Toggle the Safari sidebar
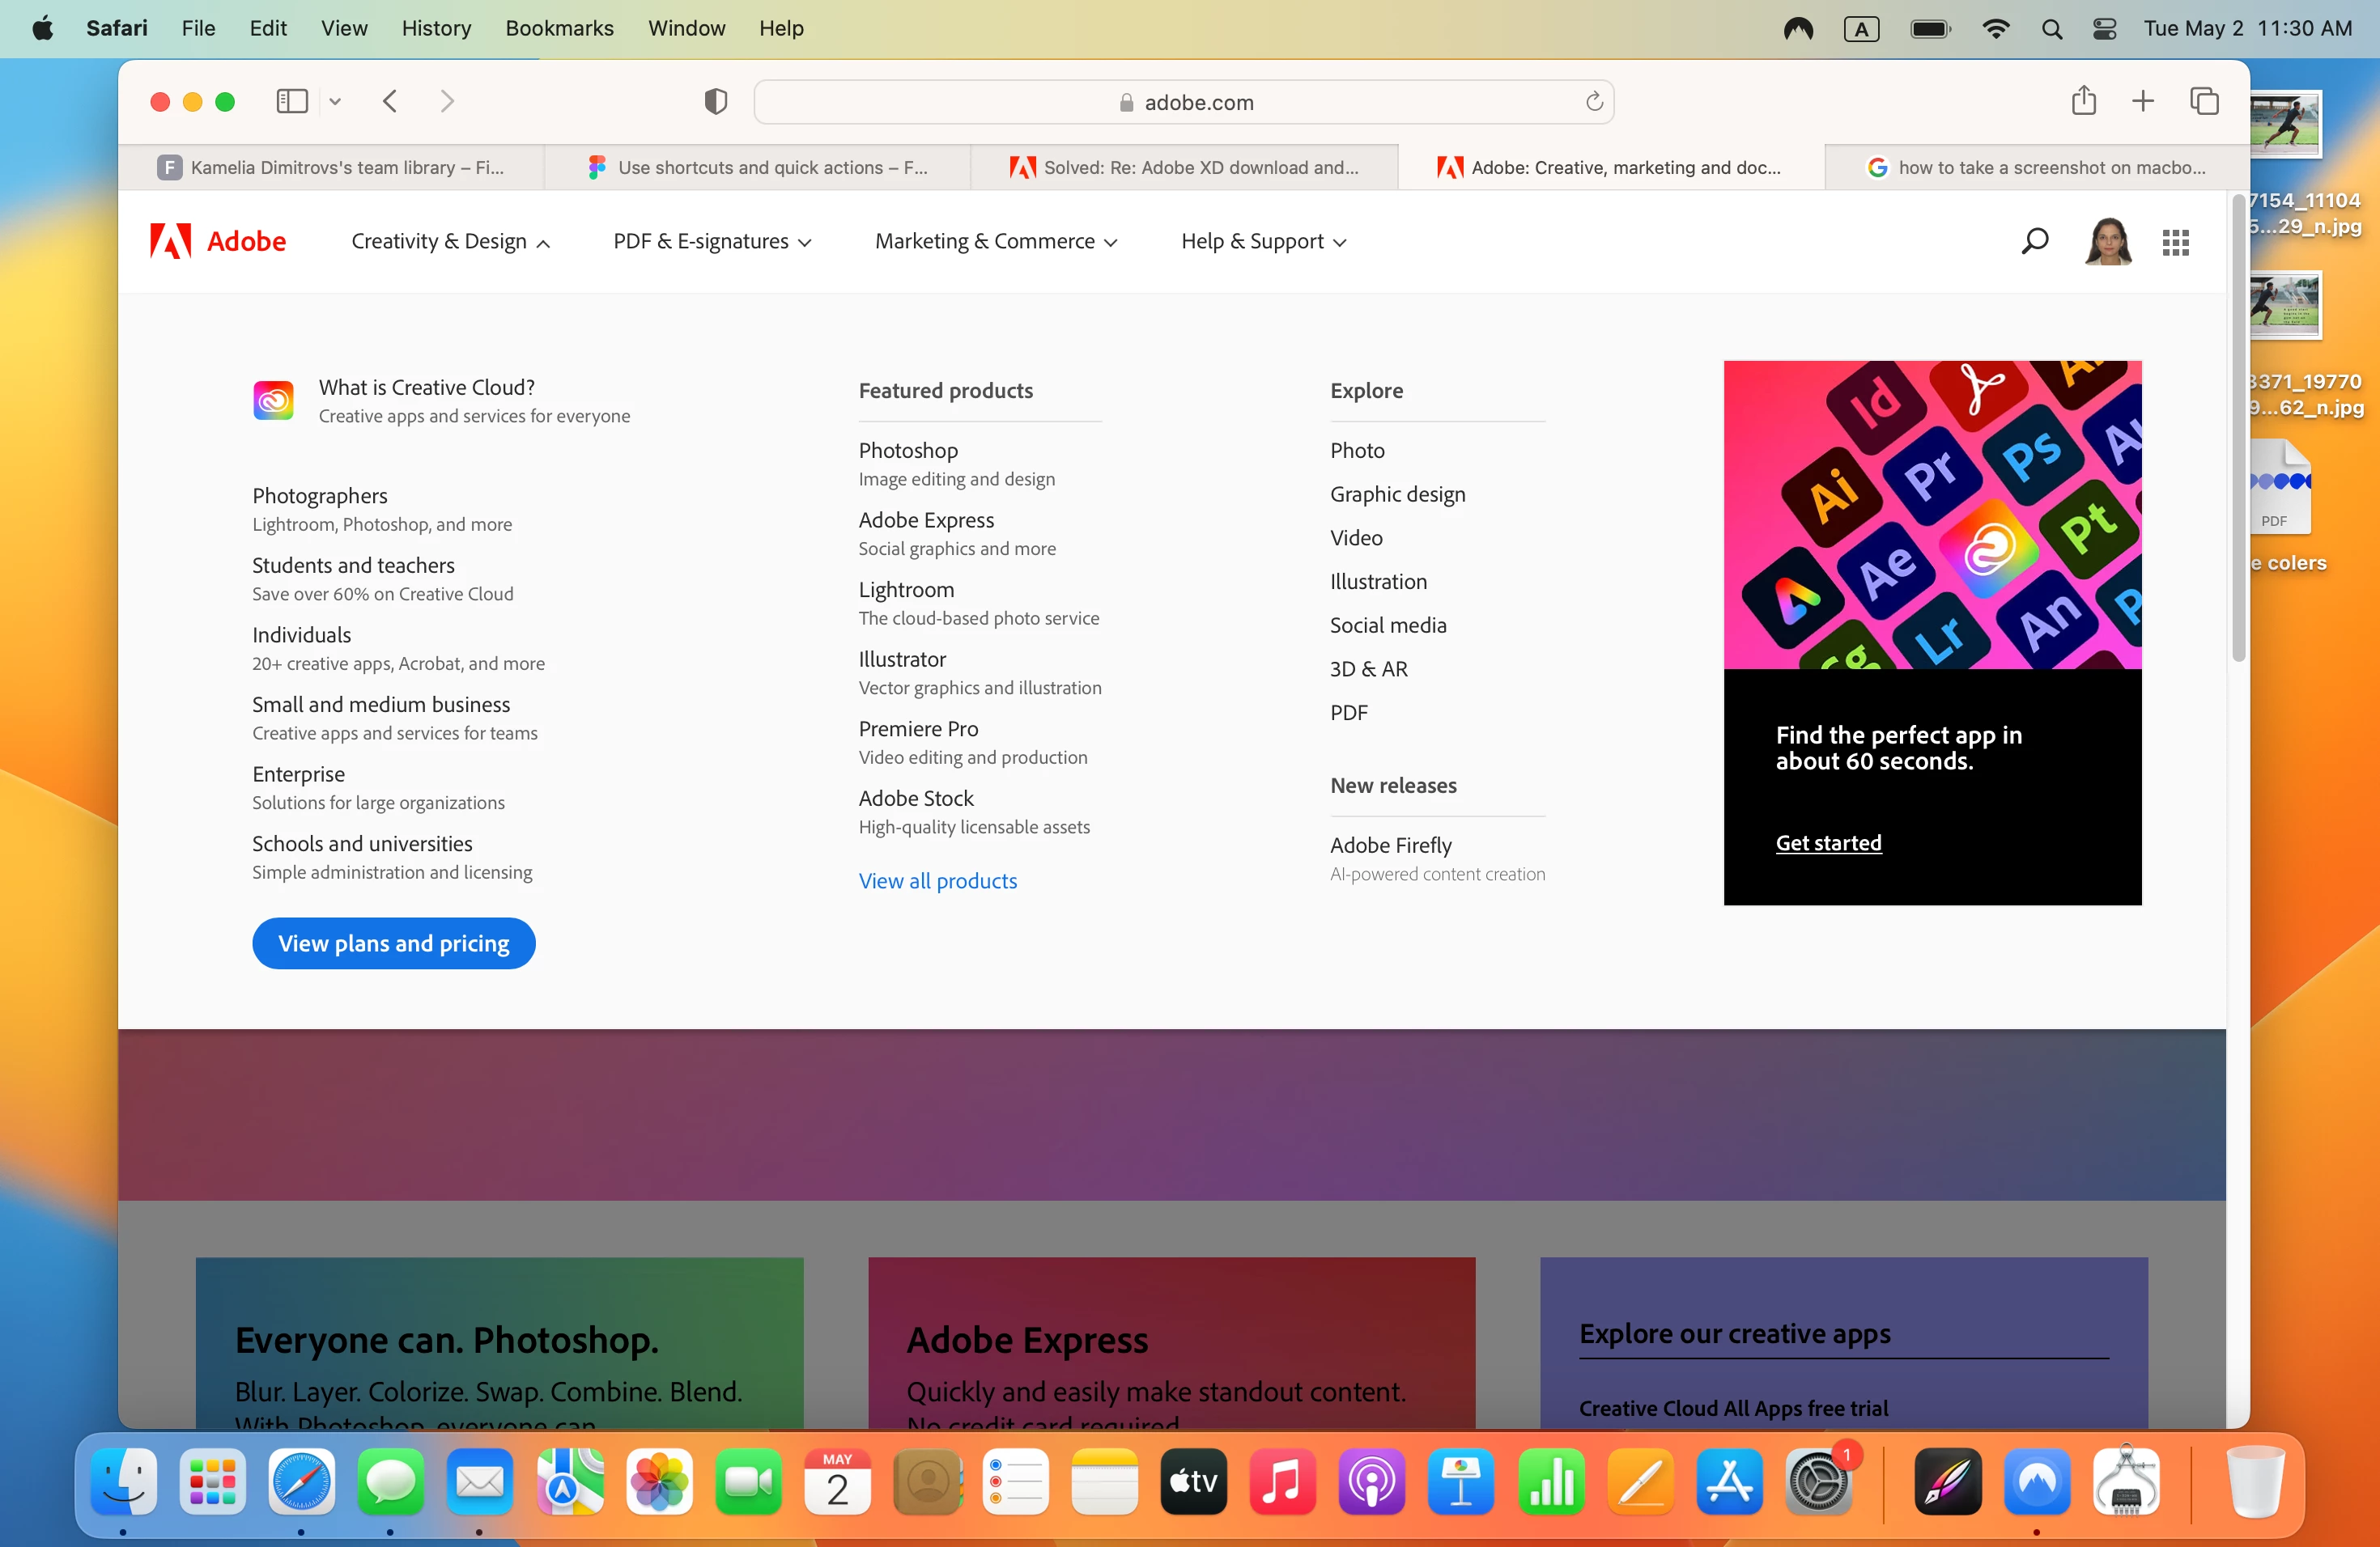2380x1547 pixels. coord(291,101)
